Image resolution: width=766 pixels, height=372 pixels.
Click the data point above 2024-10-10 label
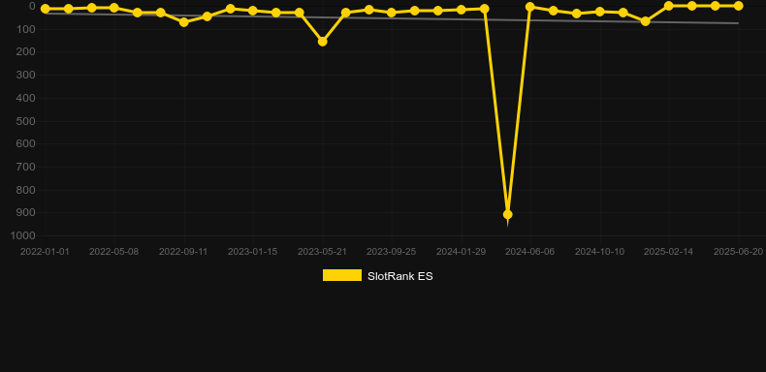click(x=600, y=12)
